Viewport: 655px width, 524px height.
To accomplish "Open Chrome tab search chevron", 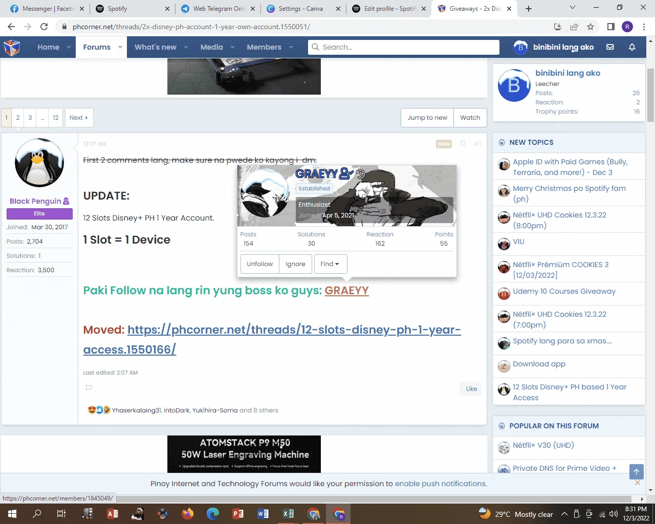I will pyautogui.click(x=572, y=8).
